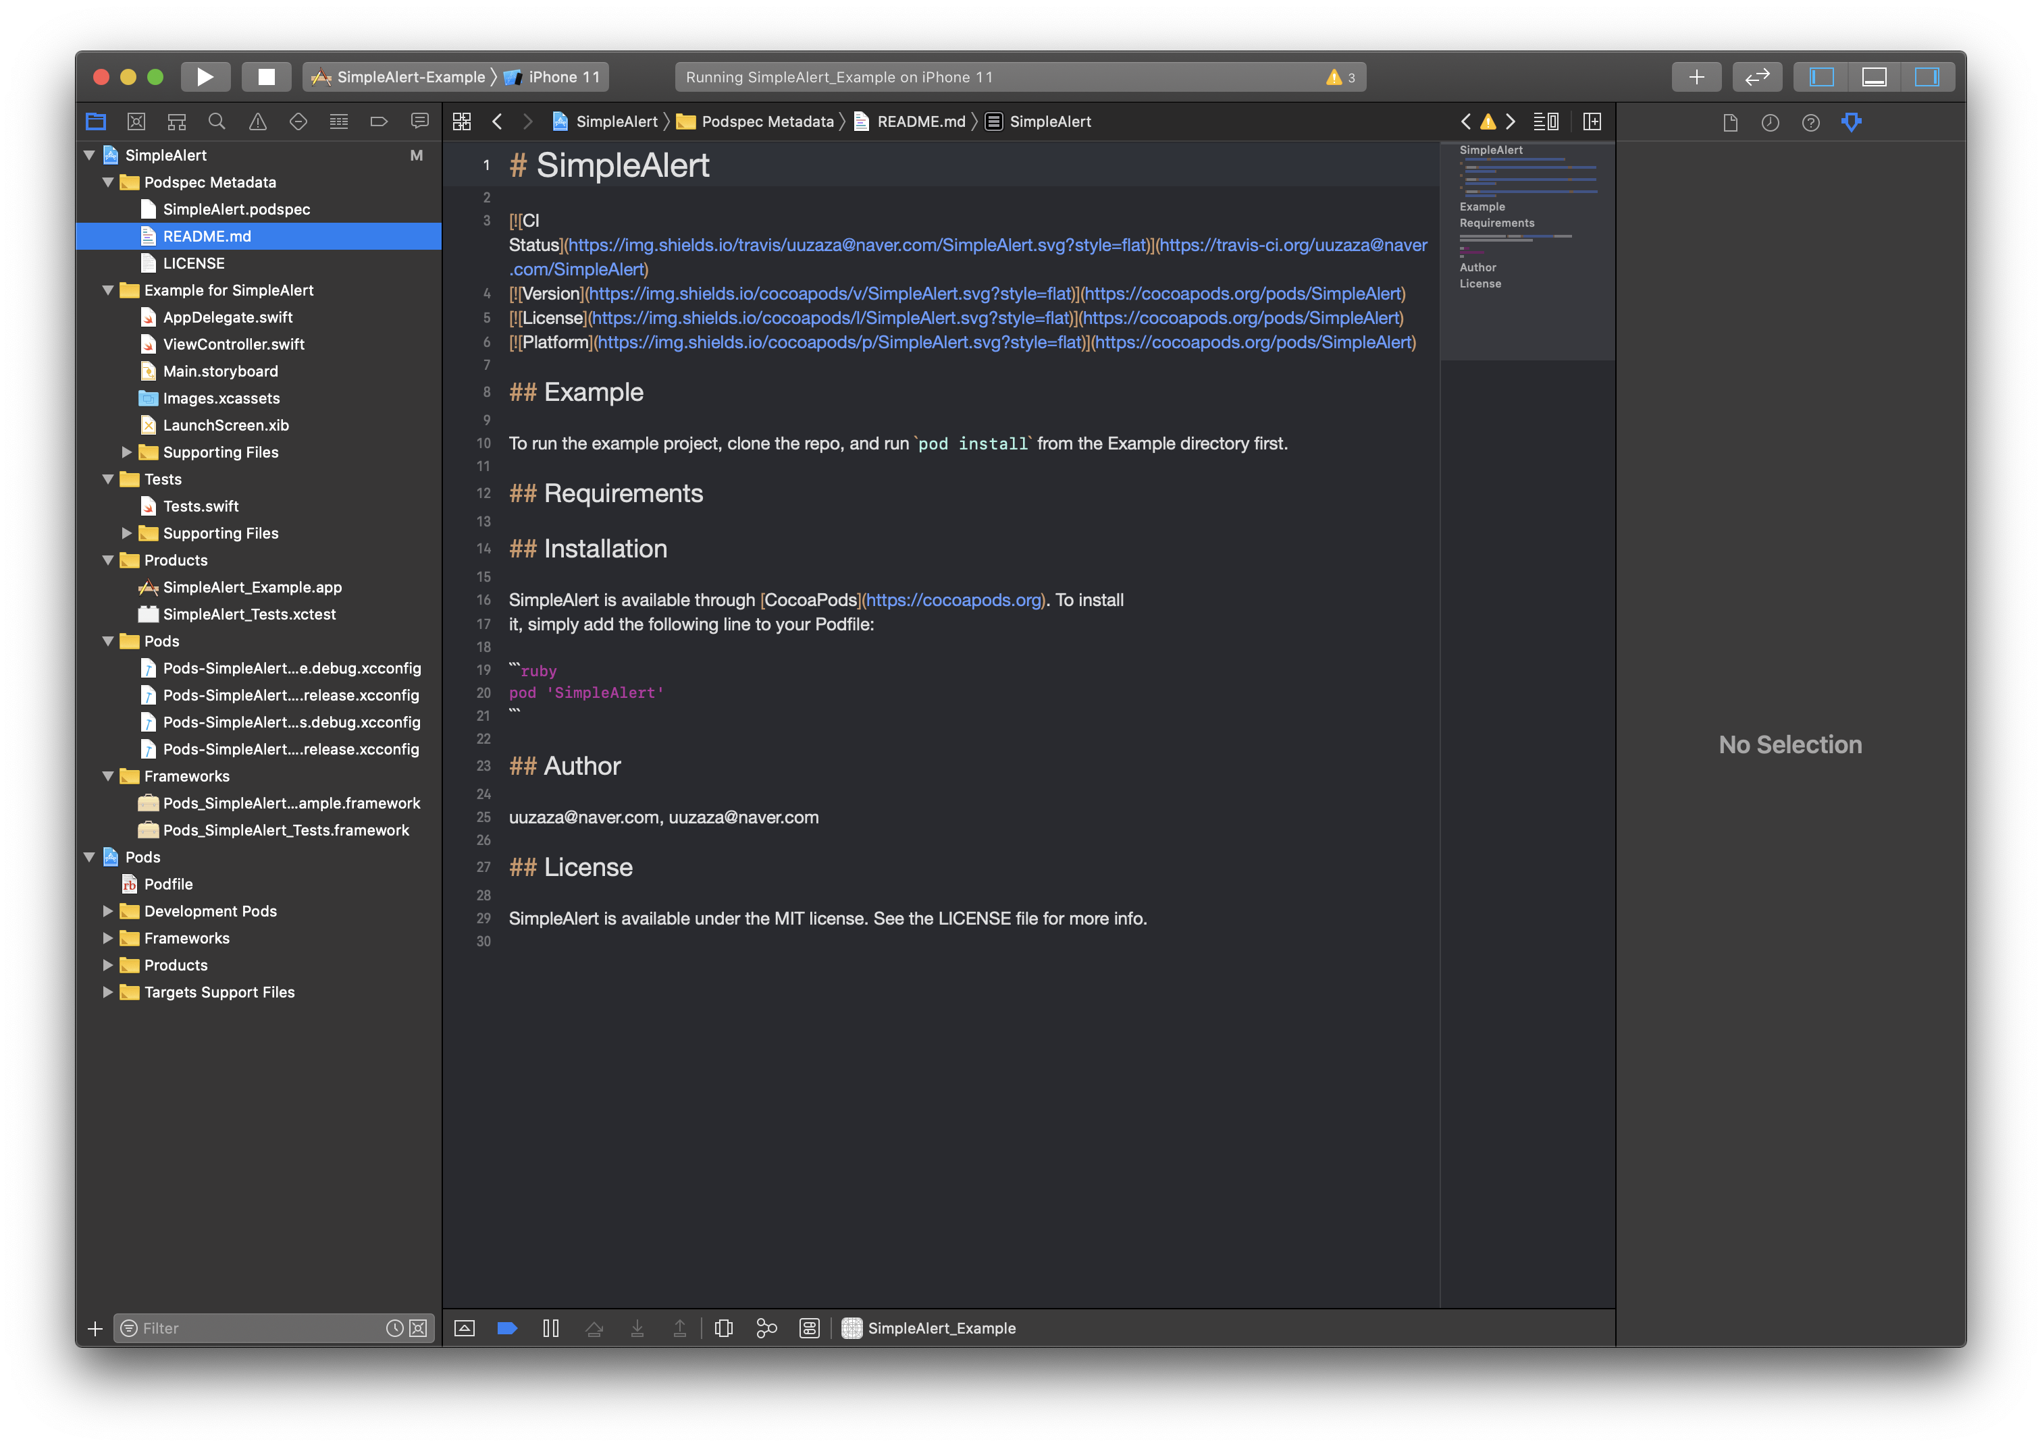Click the cocoapods.org link on line 16
The width and height of the screenshot is (2042, 1447).
click(953, 599)
